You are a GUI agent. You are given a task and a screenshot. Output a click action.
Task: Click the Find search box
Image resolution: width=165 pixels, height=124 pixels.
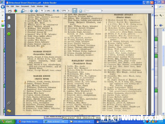93,11
